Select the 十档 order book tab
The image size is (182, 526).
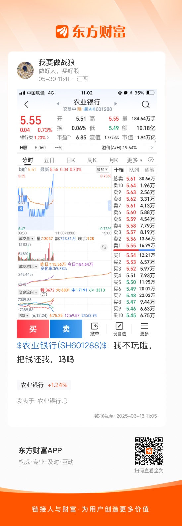pos(119,170)
